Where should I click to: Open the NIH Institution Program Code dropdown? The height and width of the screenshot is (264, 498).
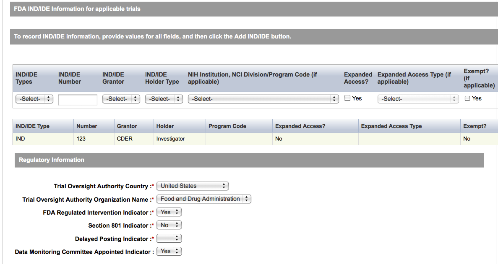(263, 99)
